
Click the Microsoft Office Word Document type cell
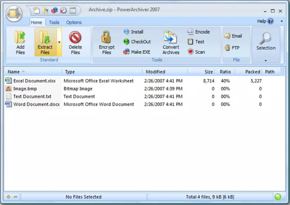[99, 104]
